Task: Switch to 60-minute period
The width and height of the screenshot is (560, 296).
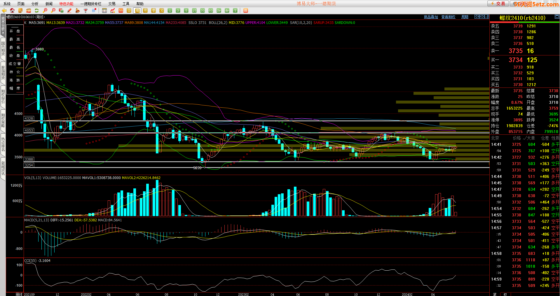Action: point(211,10)
